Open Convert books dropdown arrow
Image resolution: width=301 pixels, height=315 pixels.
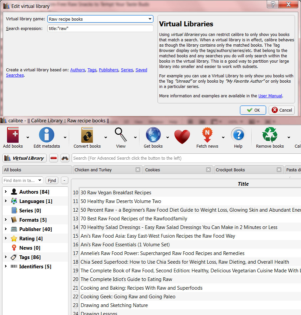[x=106, y=137]
